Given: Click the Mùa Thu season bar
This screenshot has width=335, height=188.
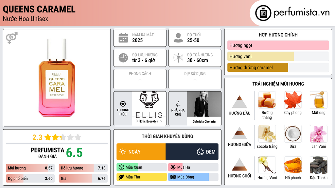Looking at the screenshot, I should tap(141, 177).
